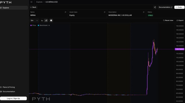Reset the chart view
The image size is (185, 103).
point(168,20)
